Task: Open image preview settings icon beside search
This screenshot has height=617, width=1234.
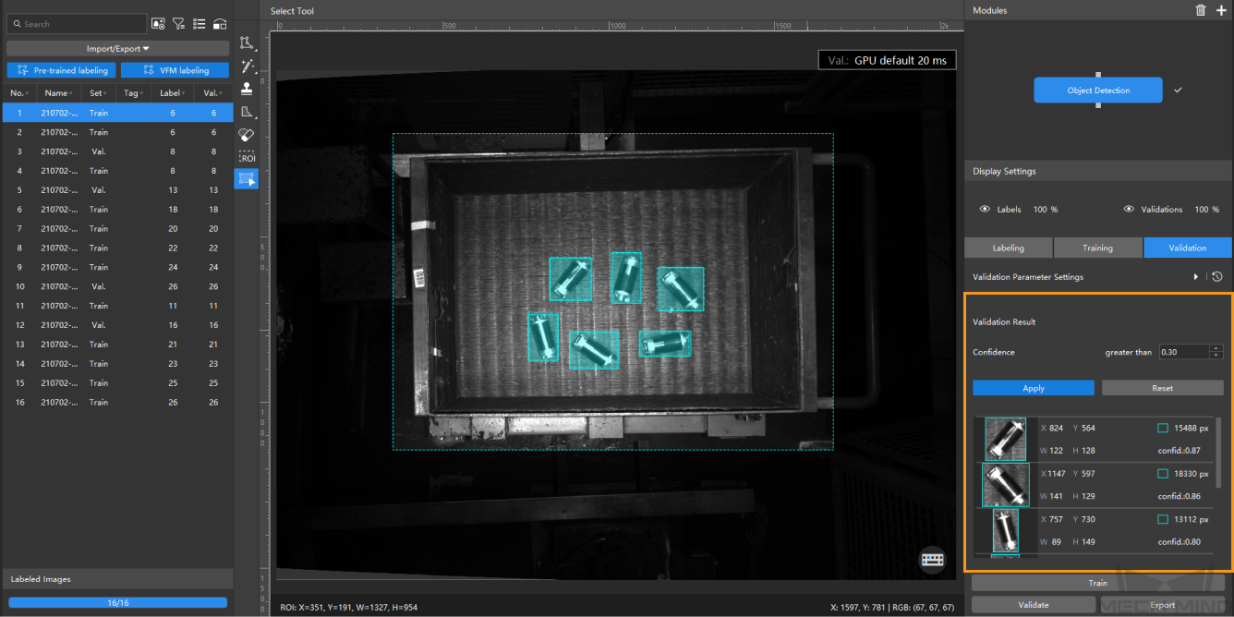Action: tap(158, 24)
